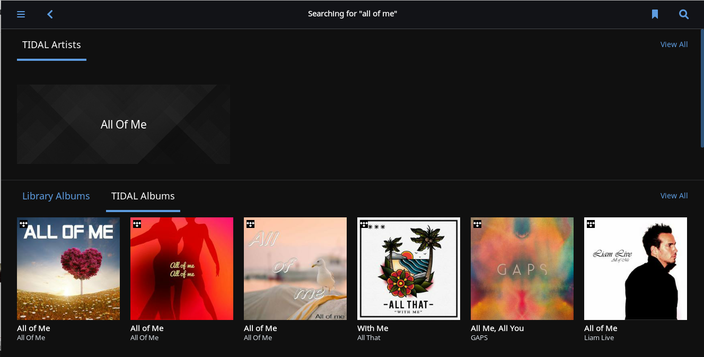
Task: Open the seagull All of Me album
Action: (x=295, y=269)
